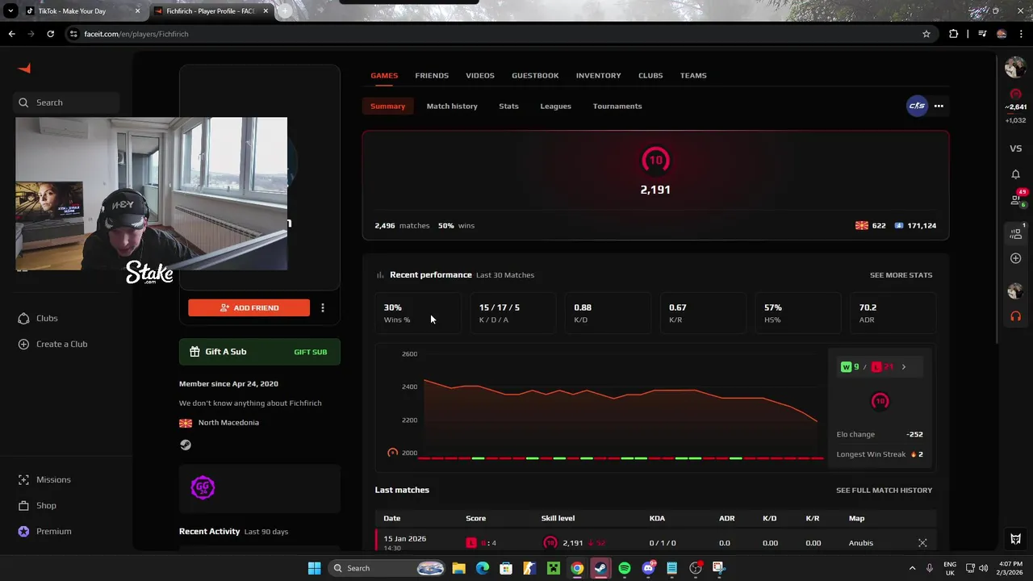The height and width of the screenshot is (581, 1033).
Task: Open the Tournaments sub-tab
Action: [617, 106]
